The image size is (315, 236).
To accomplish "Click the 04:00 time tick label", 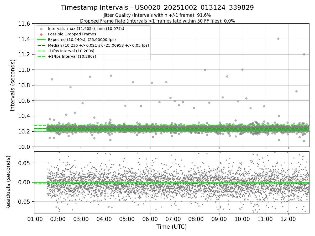I will point(104,219).
